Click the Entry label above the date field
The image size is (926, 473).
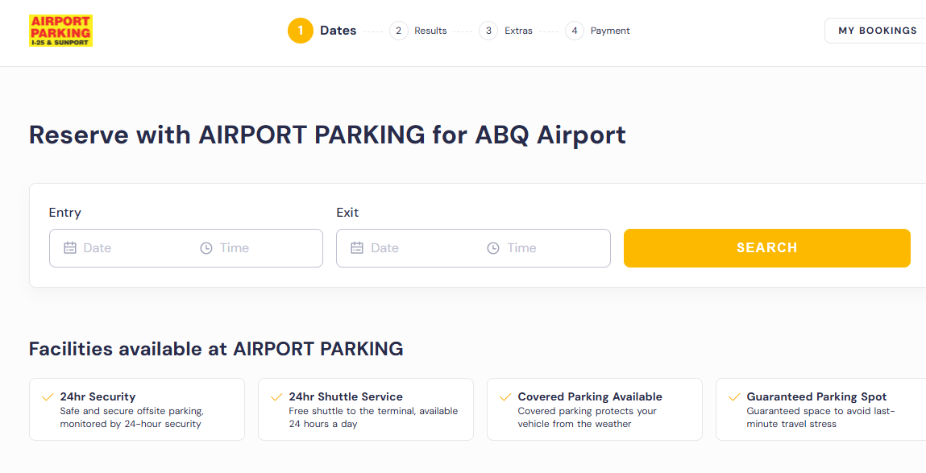[65, 213]
